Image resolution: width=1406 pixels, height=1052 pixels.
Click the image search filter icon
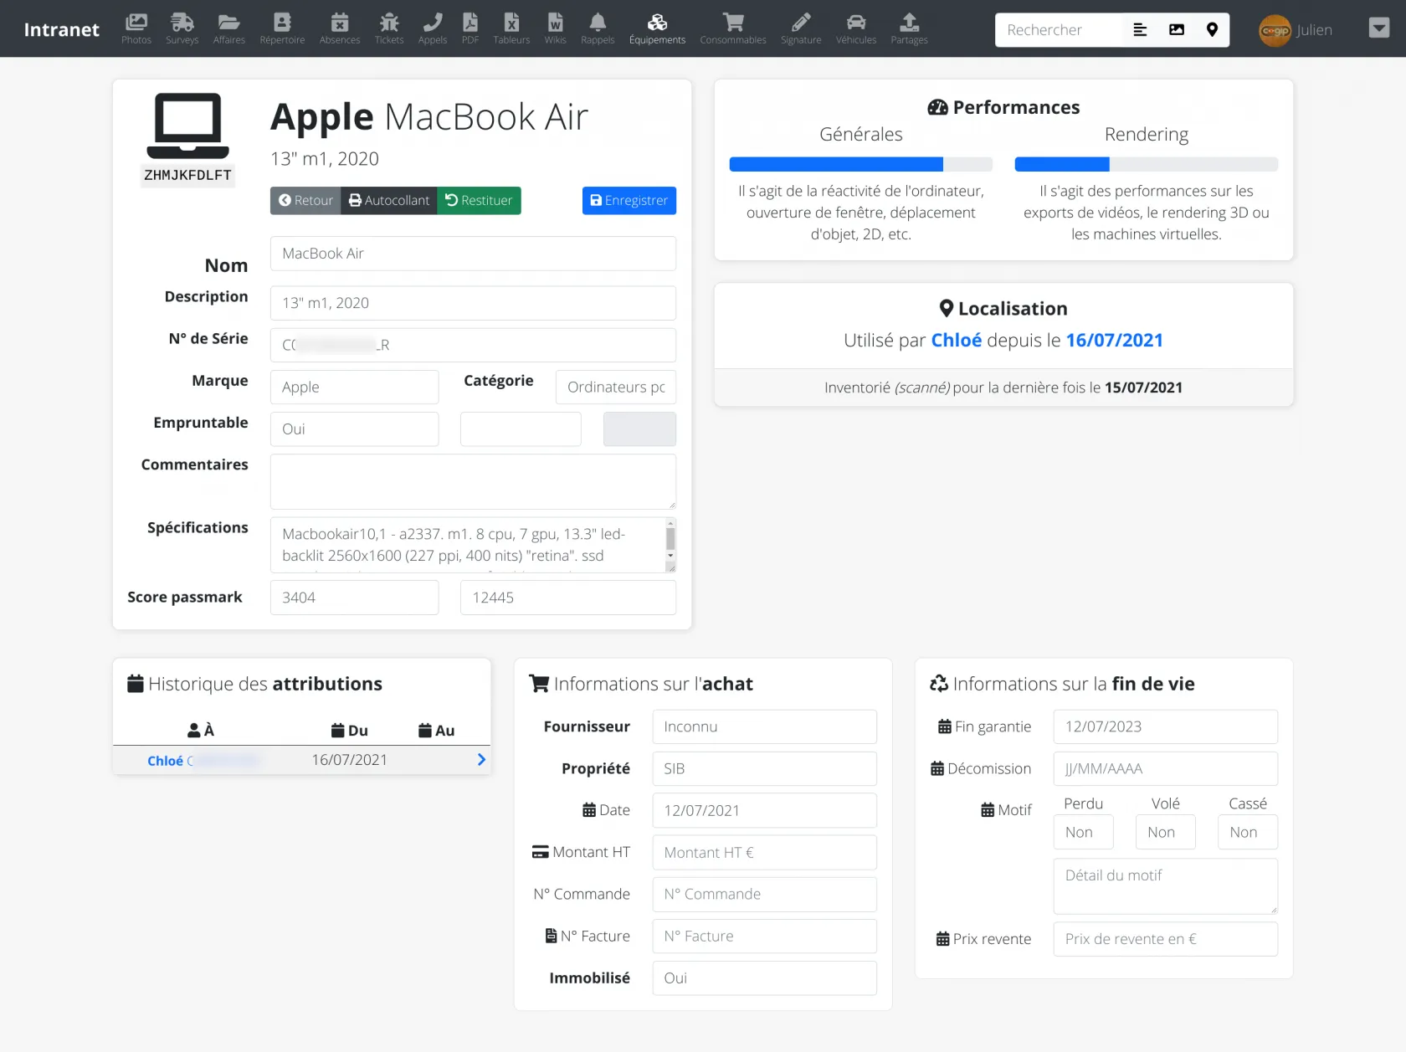pyautogui.click(x=1176, y=30)
